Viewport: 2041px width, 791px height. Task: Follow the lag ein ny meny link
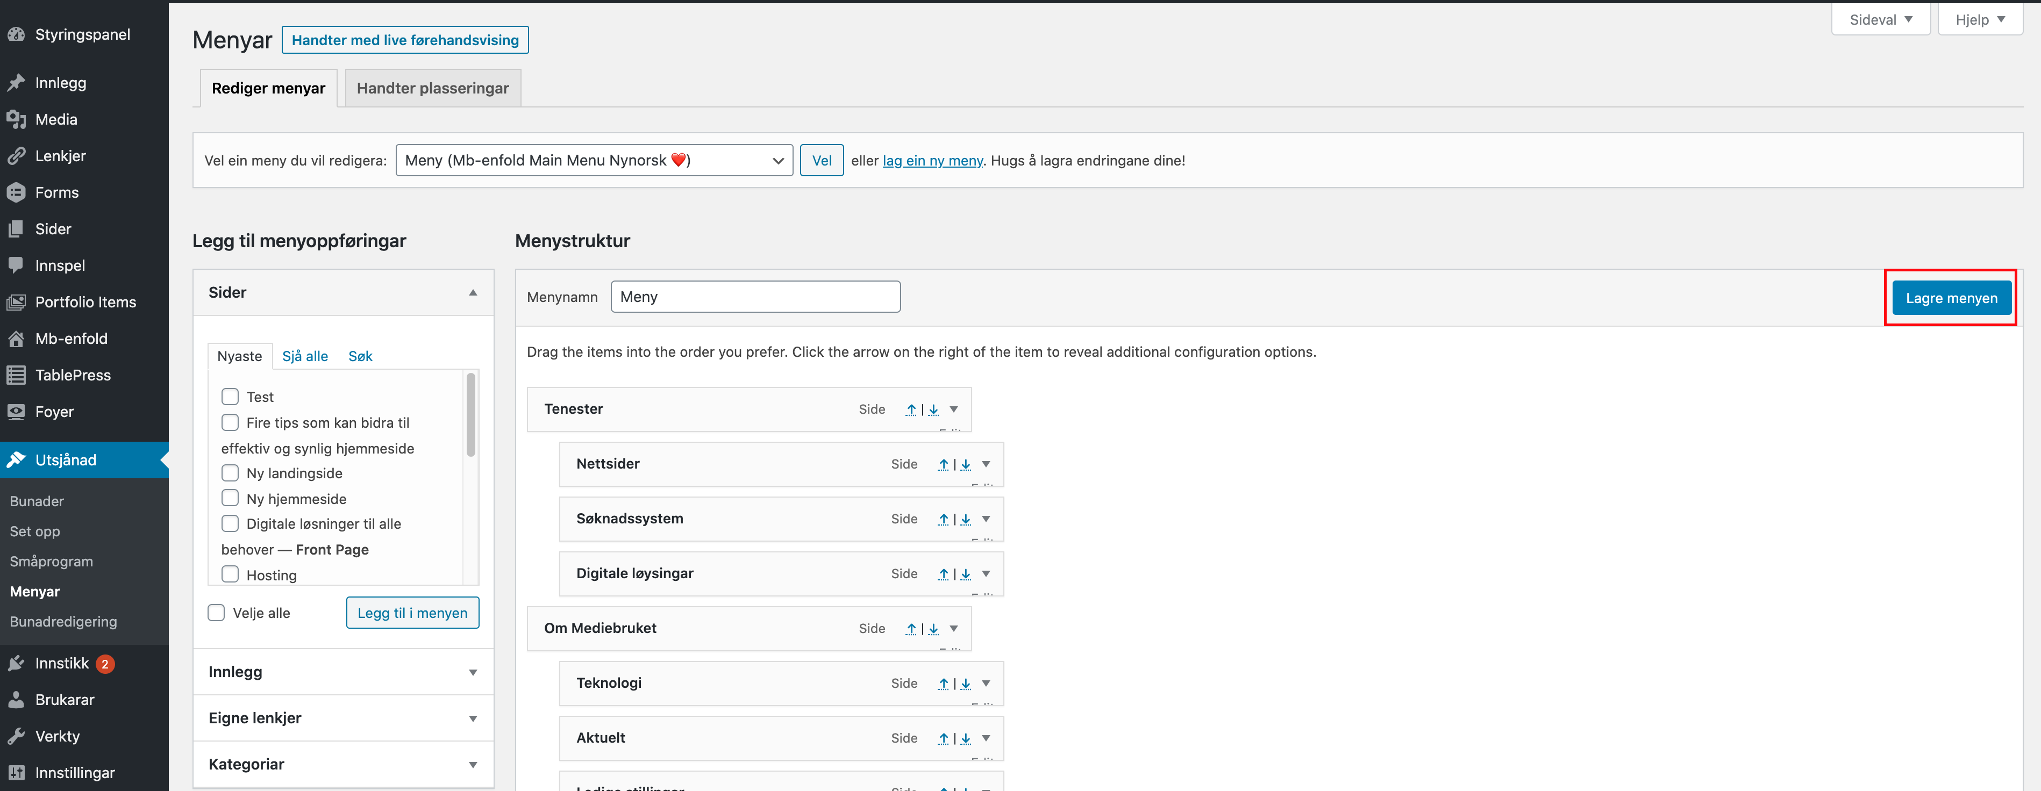(x=932, y=161)
